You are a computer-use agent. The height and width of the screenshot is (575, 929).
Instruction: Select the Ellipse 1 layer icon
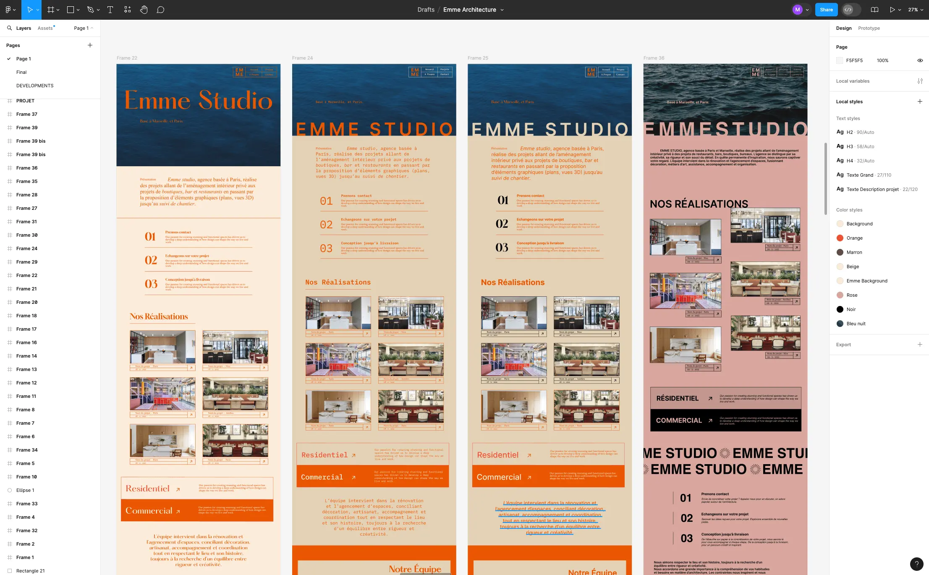[x=10, y=490]
